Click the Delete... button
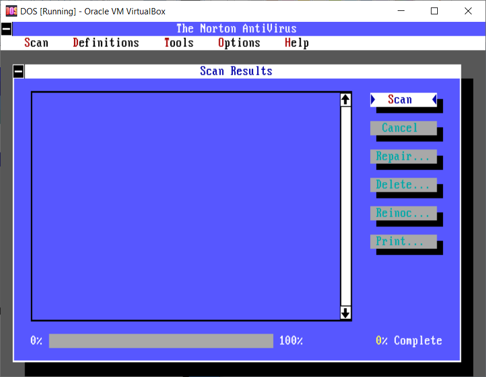This screenshot has width=486, height=377. pos(403,185)
